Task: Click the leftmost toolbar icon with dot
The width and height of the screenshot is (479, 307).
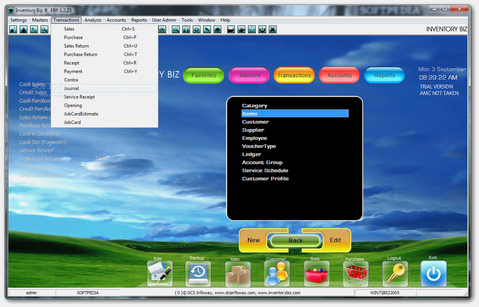Action: 13,29
